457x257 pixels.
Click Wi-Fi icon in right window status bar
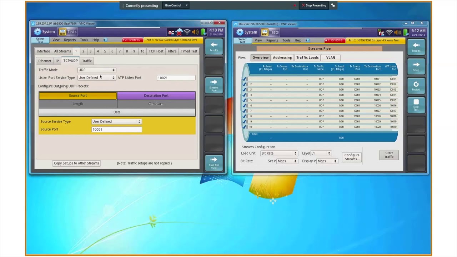tap(390, 33)
